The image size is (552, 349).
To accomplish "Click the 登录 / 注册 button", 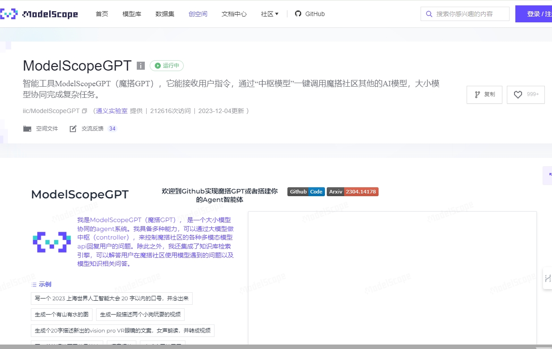I will pos(534,14).
